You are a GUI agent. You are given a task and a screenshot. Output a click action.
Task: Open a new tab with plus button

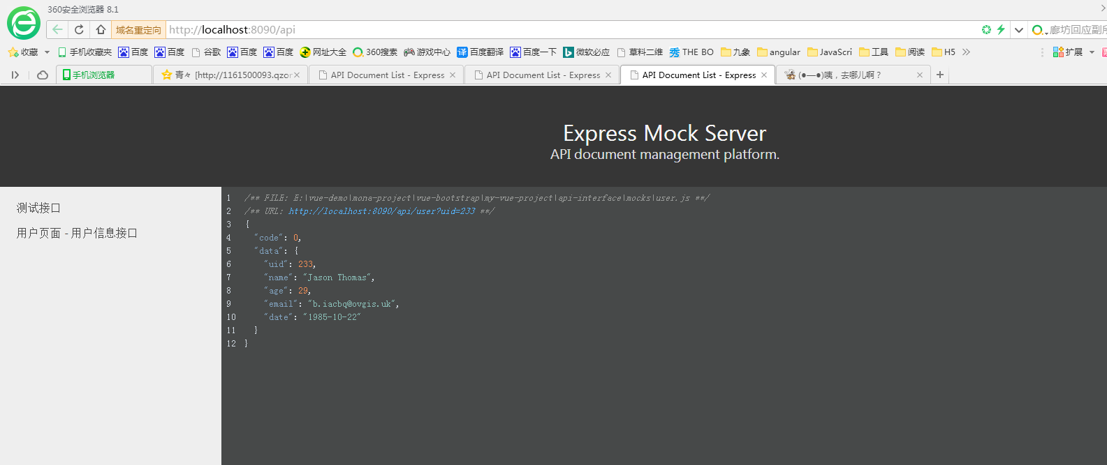940,75
